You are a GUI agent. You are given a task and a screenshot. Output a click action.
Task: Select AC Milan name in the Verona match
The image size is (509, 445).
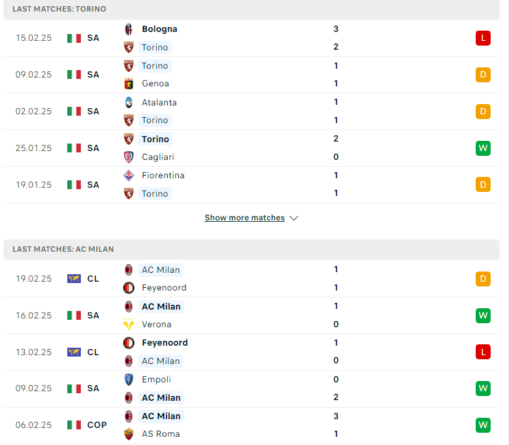161,306
